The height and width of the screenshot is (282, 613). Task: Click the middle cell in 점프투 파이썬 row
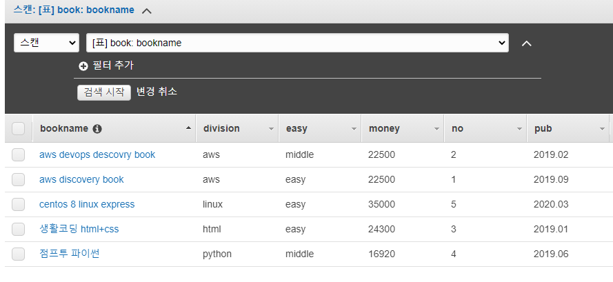(x=299, y=254)
